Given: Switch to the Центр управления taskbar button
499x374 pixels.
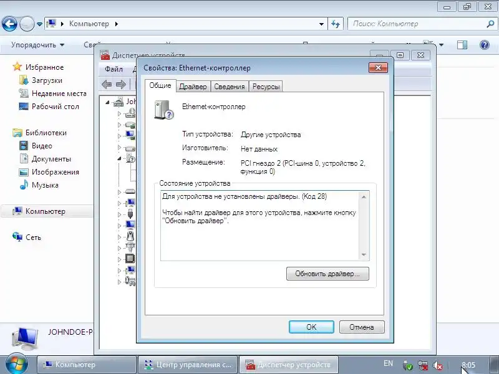Looking at the screenshot, I should coord(188,365).
